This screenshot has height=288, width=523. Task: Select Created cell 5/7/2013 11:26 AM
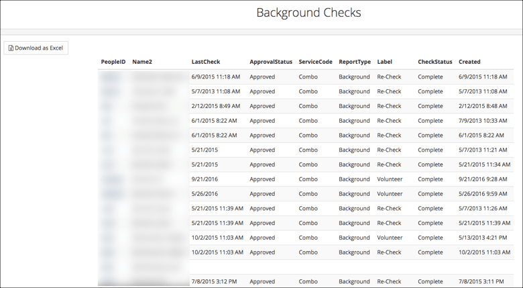(483, 209)
